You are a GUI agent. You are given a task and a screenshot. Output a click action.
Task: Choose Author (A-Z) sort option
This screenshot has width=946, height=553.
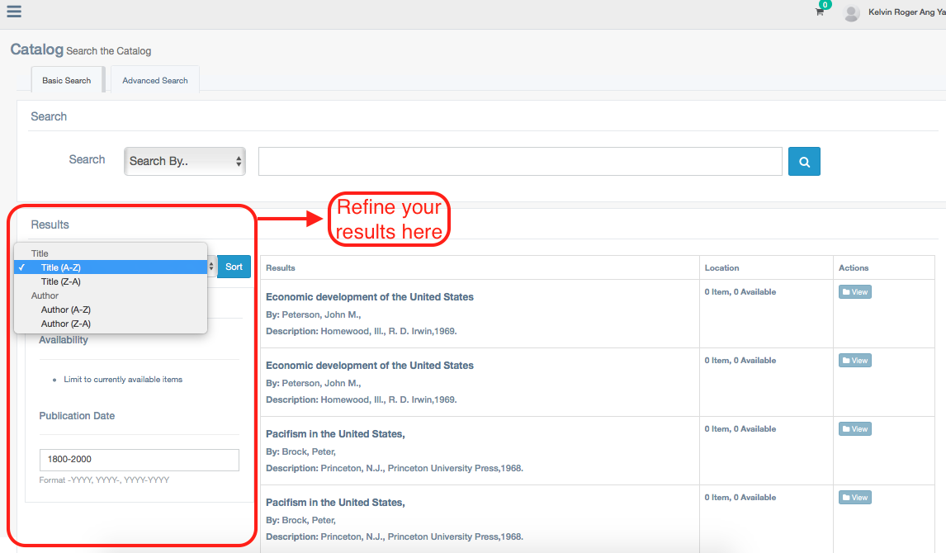[66, 310]
